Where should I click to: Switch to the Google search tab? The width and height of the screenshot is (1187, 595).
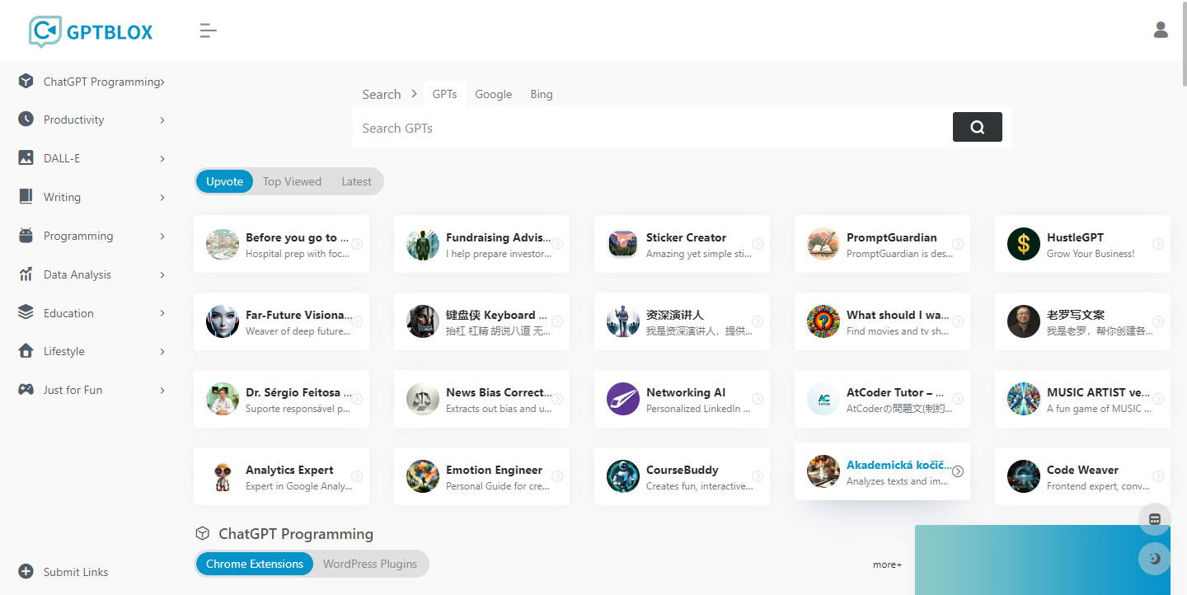pyautogui.click(x=494, y=94)
